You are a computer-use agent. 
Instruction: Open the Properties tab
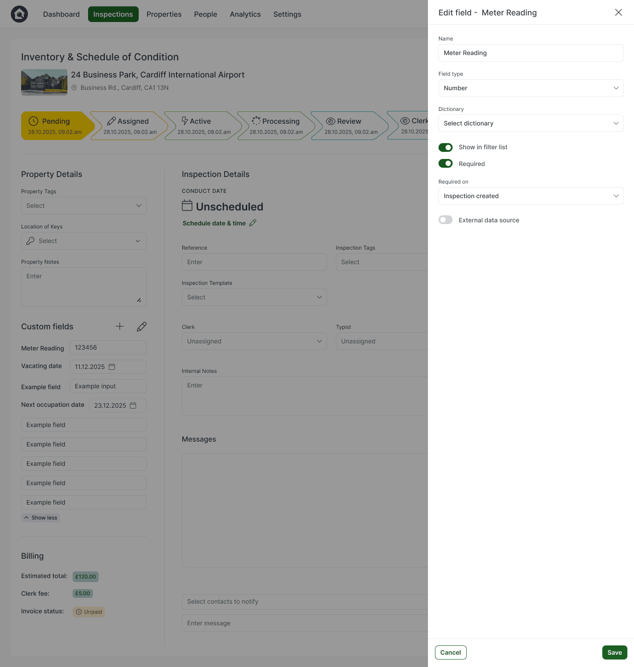click(x=164, y=14)
